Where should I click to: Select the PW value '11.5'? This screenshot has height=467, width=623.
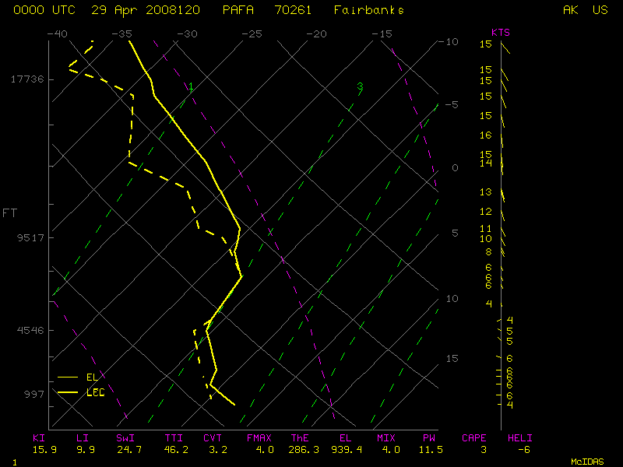pos(431,450)
